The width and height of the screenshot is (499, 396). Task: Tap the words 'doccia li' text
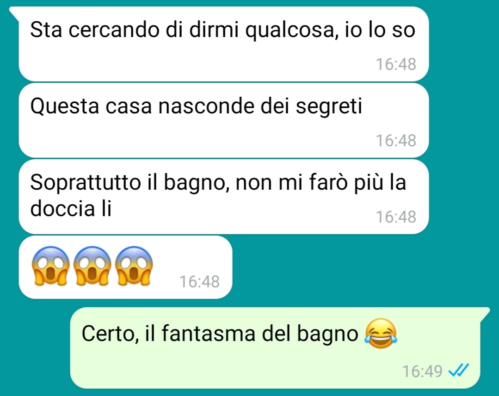tap(71, 209)
